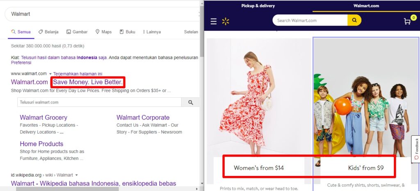This screenshot has height=191, width=420.
Task: Click the Search Walmart.com input field
Action: (x=310, y=20)
